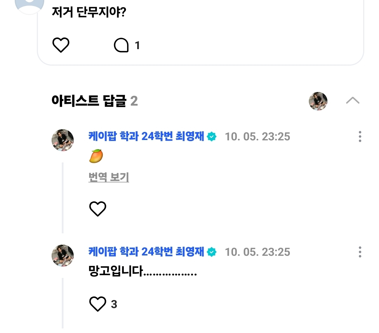Viewport: 379px width, 333px height.
Task: Open replies via the speech bubble icon
Action: point(121,45)
